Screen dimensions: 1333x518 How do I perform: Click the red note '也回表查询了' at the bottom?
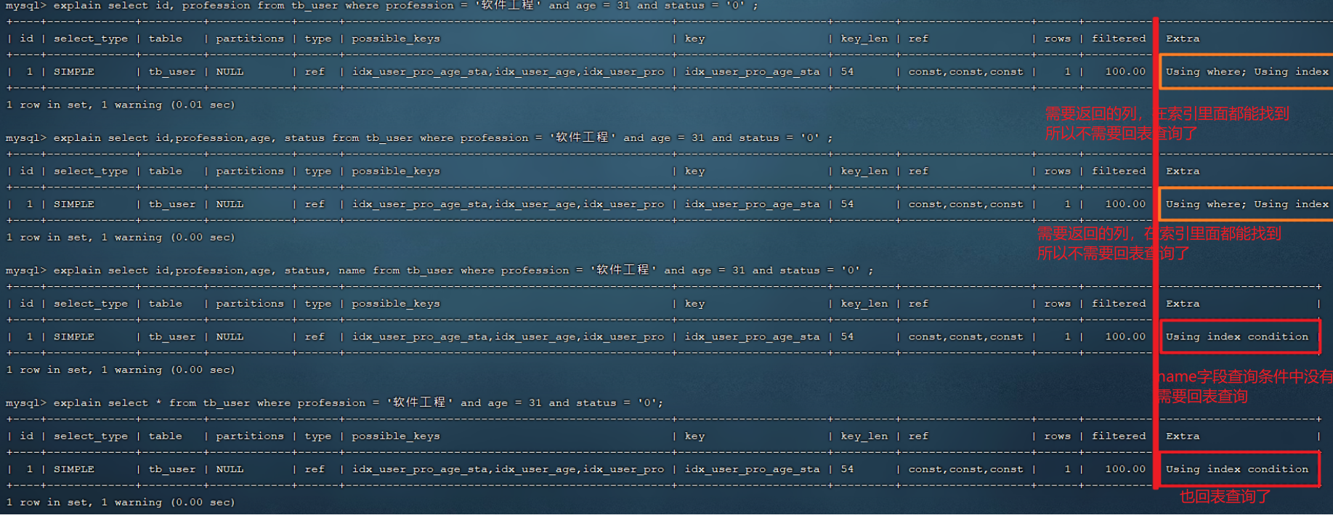tap(1225, 496)
